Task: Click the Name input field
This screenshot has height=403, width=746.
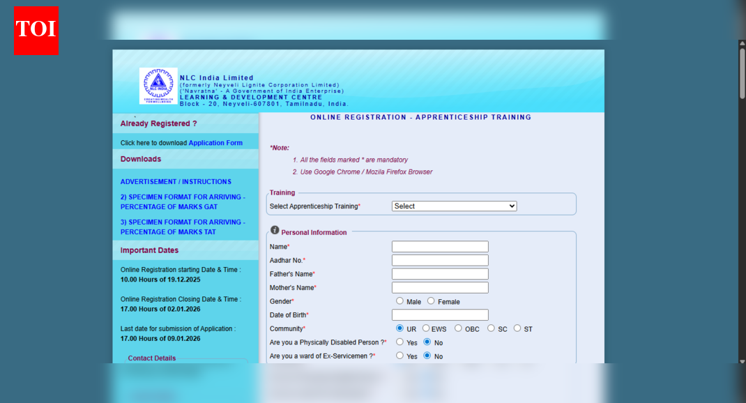Action: click(440, 247)
